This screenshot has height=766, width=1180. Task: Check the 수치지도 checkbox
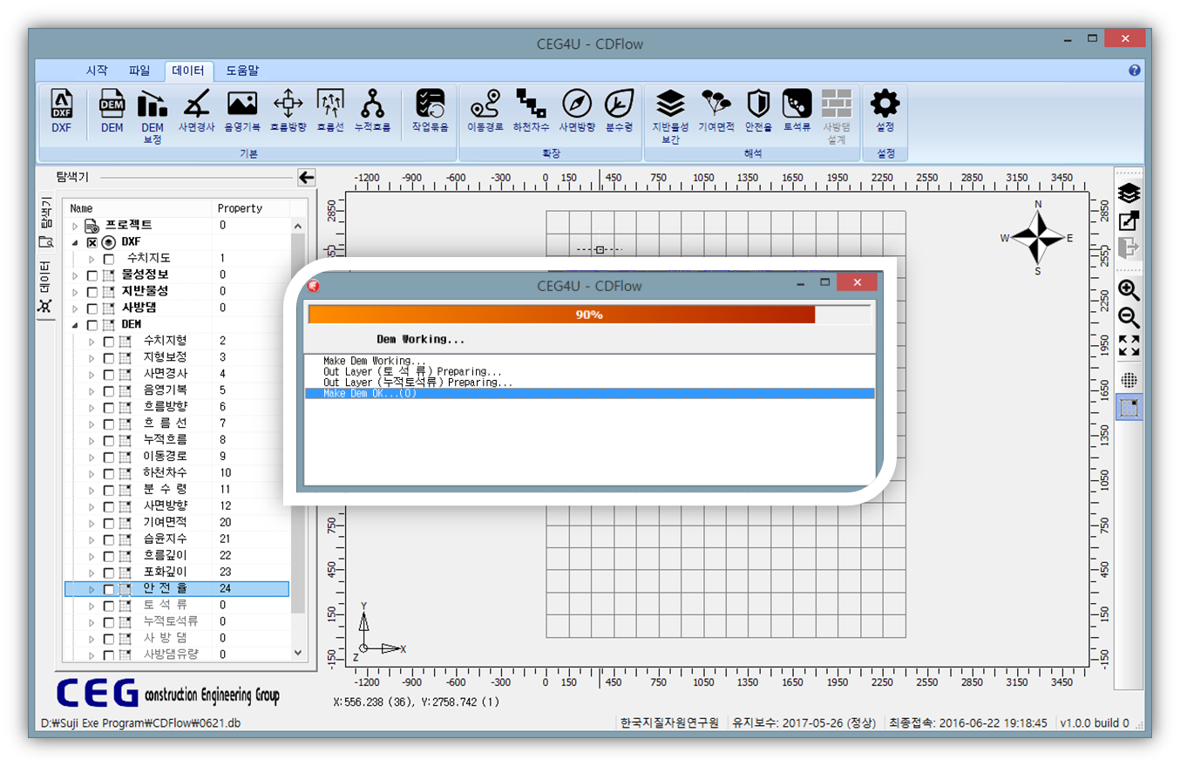109,259
